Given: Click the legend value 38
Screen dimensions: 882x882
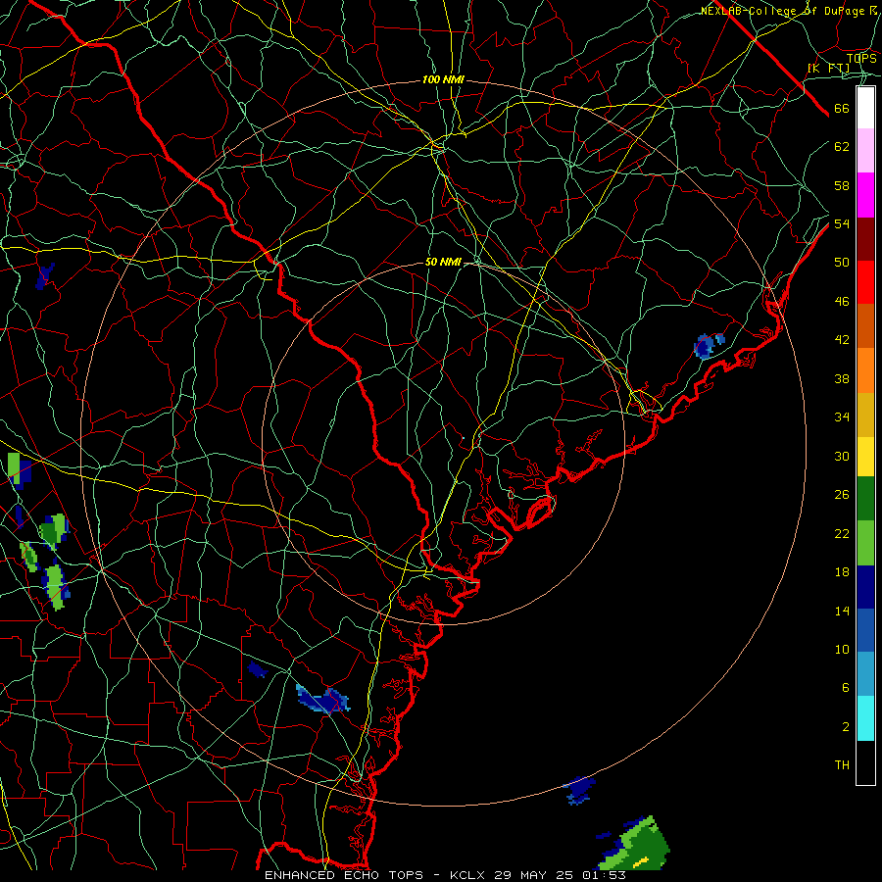Looking at the screenshot, I should coord(842,378).
